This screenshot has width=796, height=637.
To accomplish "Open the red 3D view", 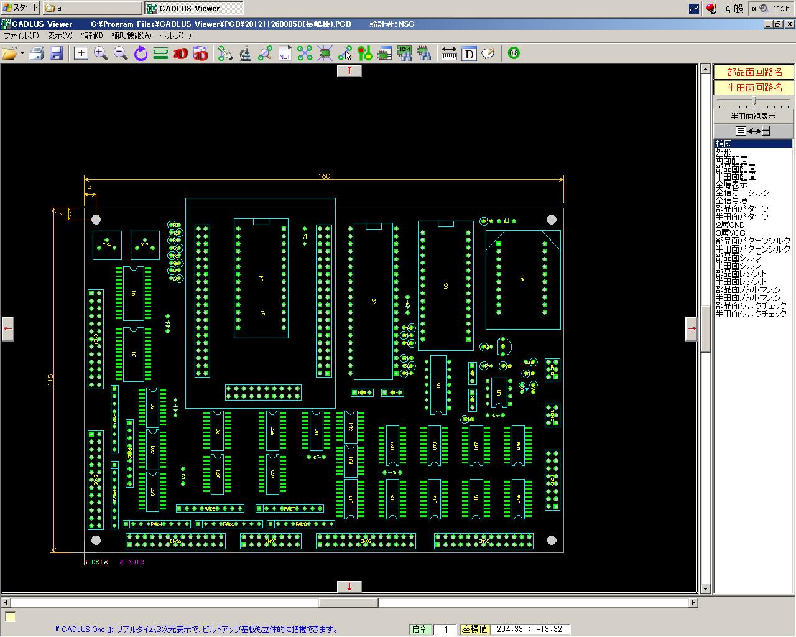I will [180, 53].
